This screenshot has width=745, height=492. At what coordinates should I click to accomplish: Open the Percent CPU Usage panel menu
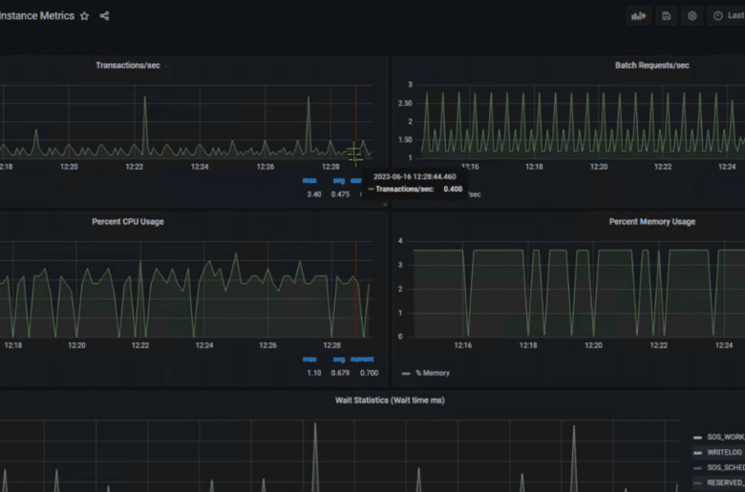128,221
